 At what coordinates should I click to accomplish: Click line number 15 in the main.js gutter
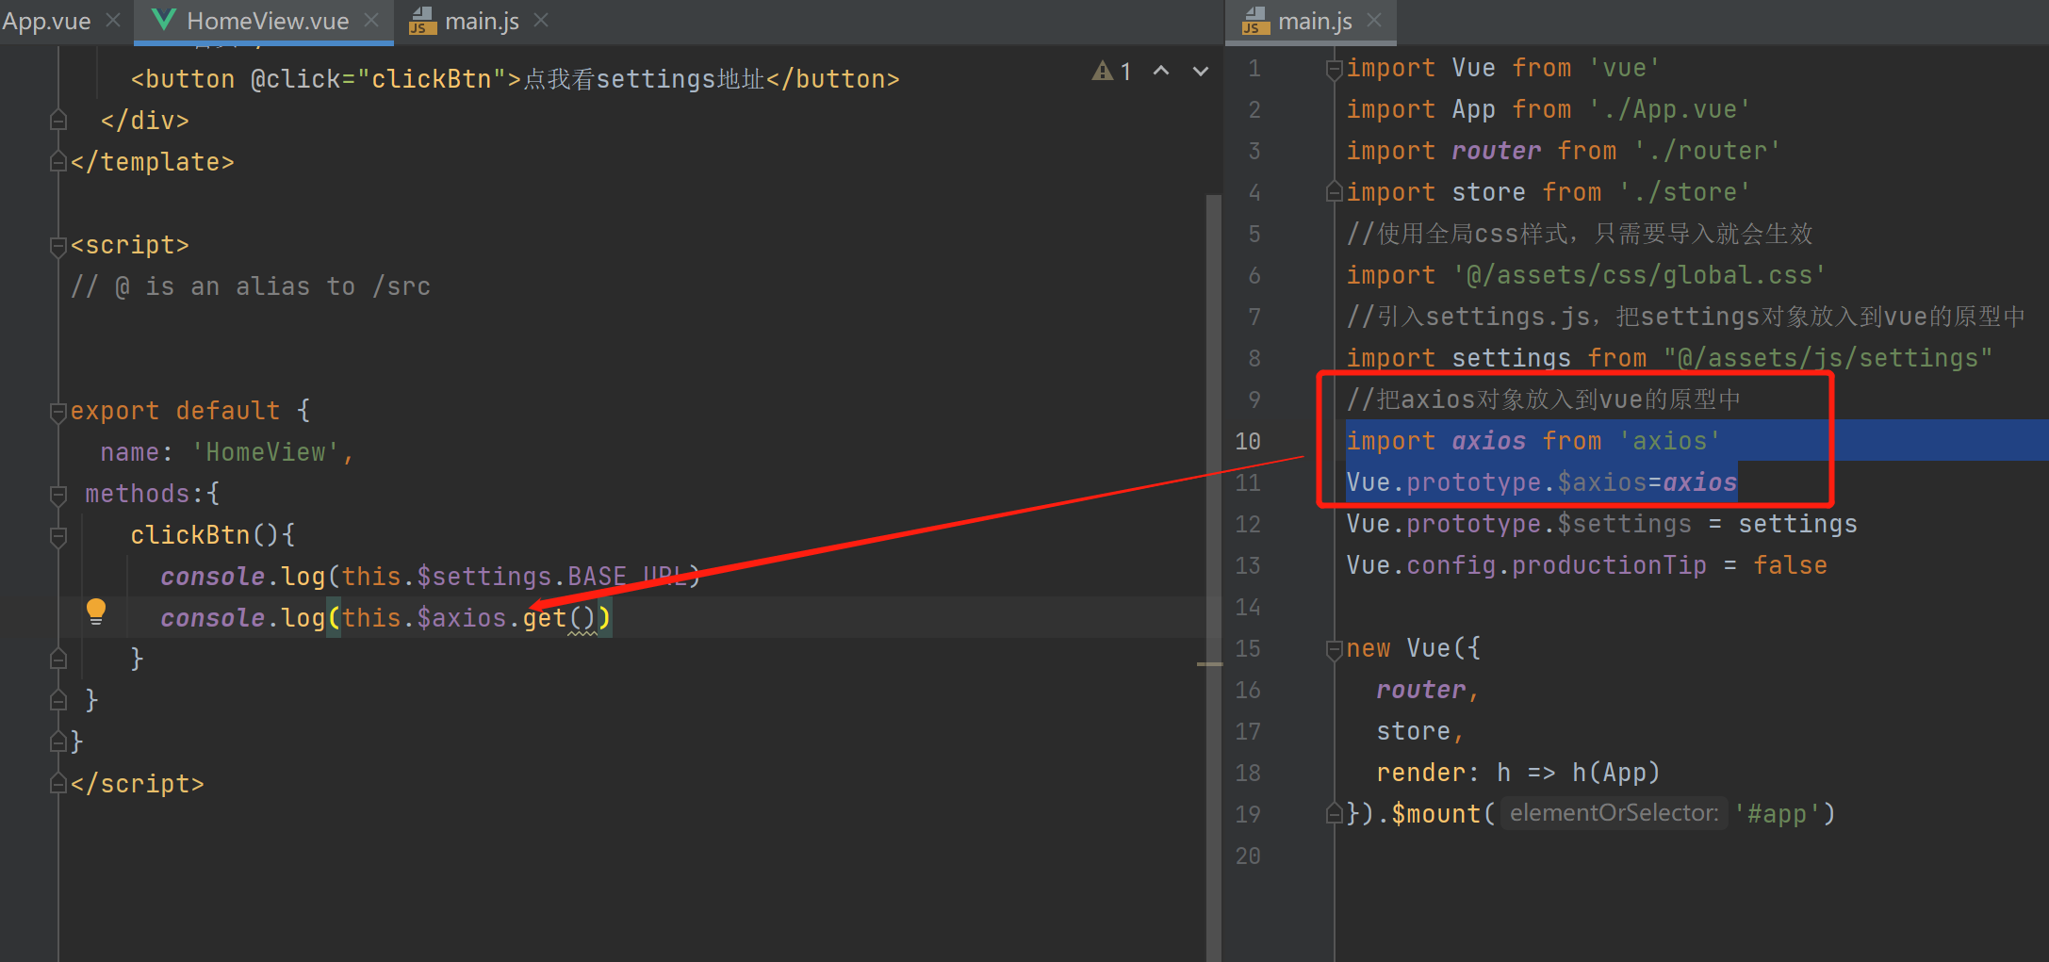pos(1248,648)
